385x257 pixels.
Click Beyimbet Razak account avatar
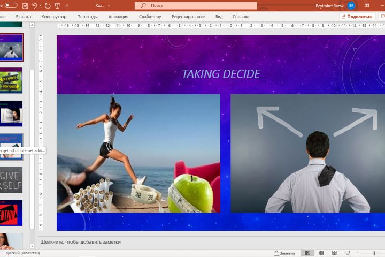[x=351, y=6]
